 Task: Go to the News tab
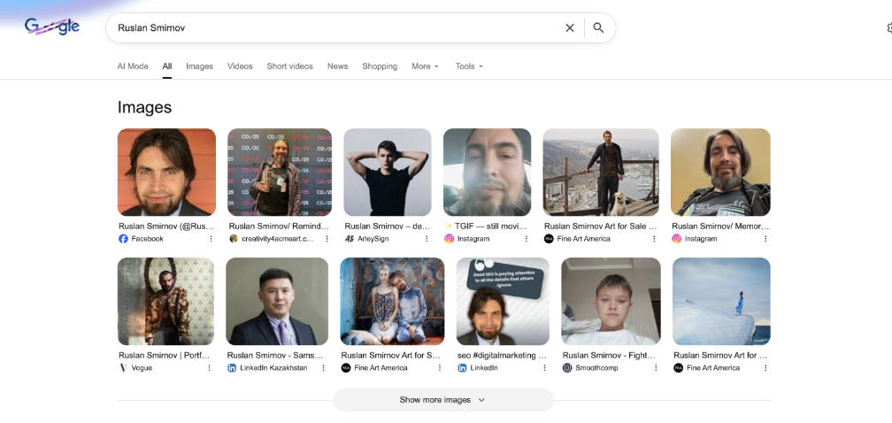(x=337, y=66)
